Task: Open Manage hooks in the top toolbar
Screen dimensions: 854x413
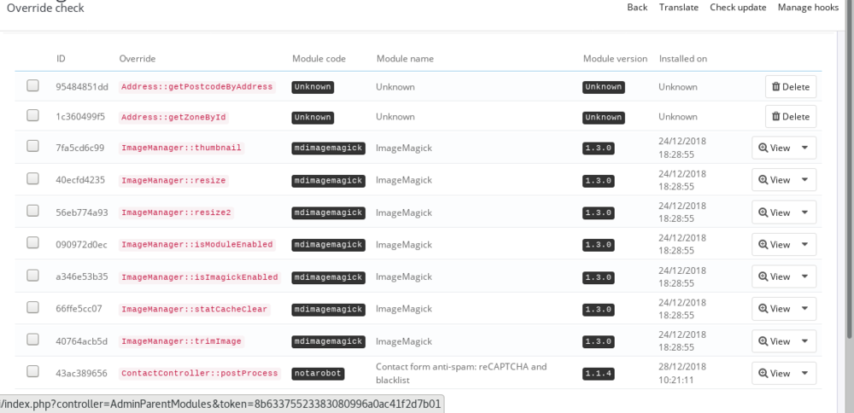Action: (808, 8)
